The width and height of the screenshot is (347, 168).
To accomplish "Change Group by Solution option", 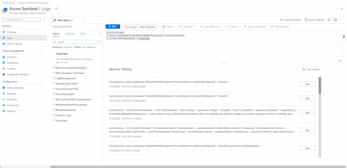I will click(x=68, y=47).
